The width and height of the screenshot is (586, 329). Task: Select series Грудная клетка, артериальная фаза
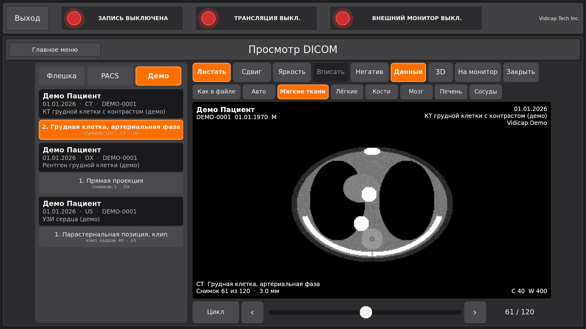[111, 130]
